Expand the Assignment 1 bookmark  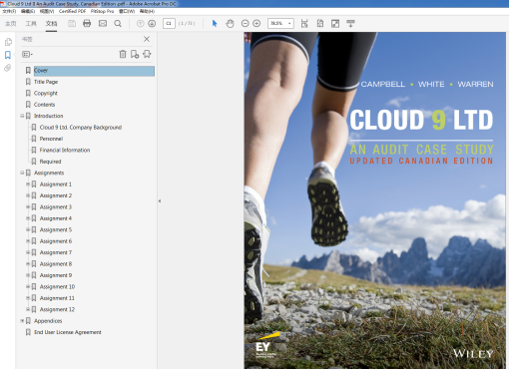point(28,184)
